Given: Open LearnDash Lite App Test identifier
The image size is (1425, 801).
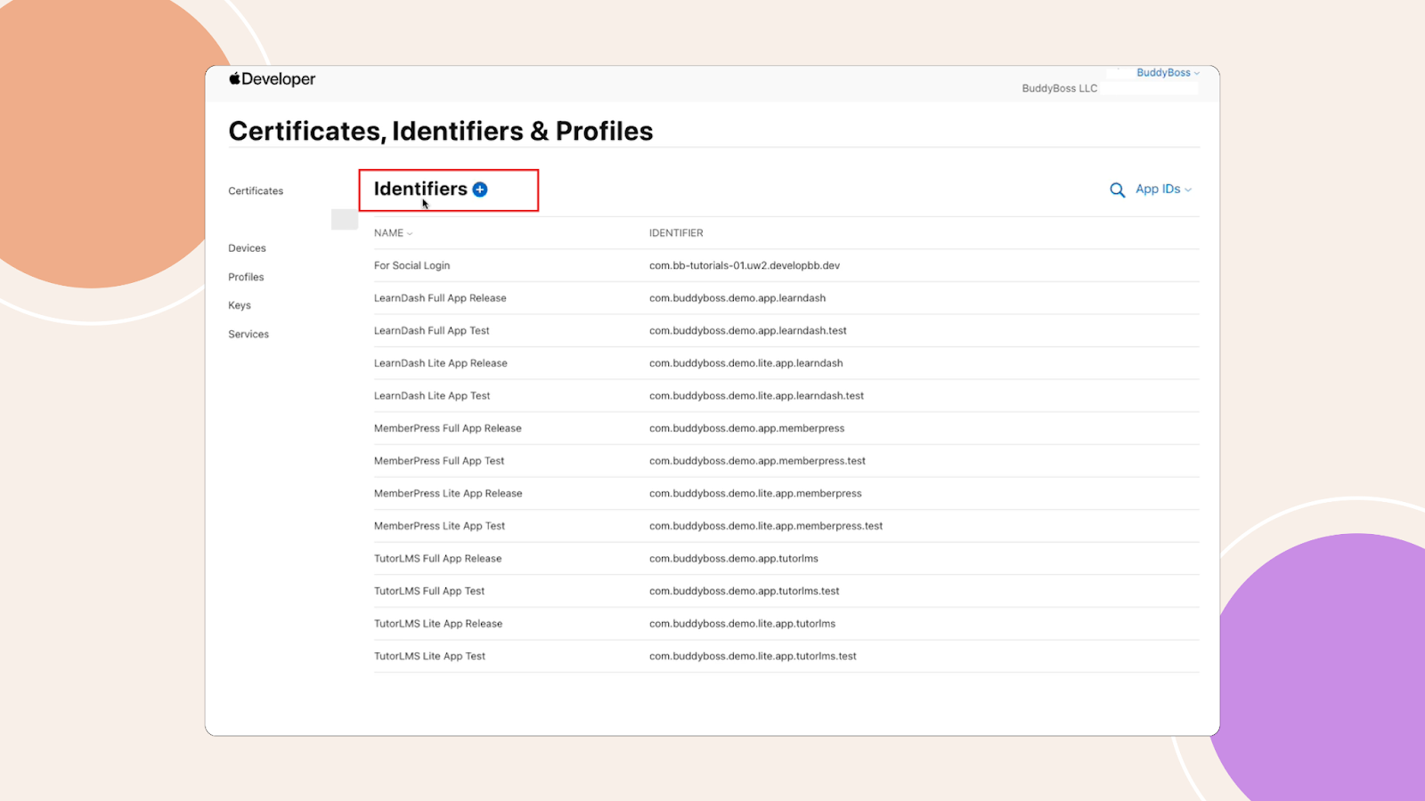Looking at the screenshot, I should coord(432,396).
